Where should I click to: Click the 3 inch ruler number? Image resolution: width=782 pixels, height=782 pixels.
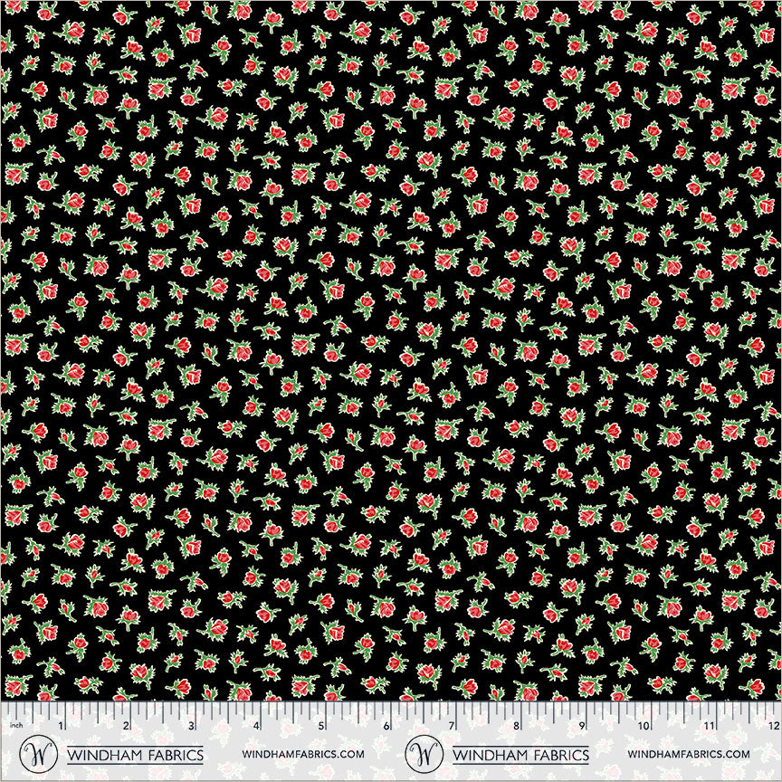[x=191, y=727]
